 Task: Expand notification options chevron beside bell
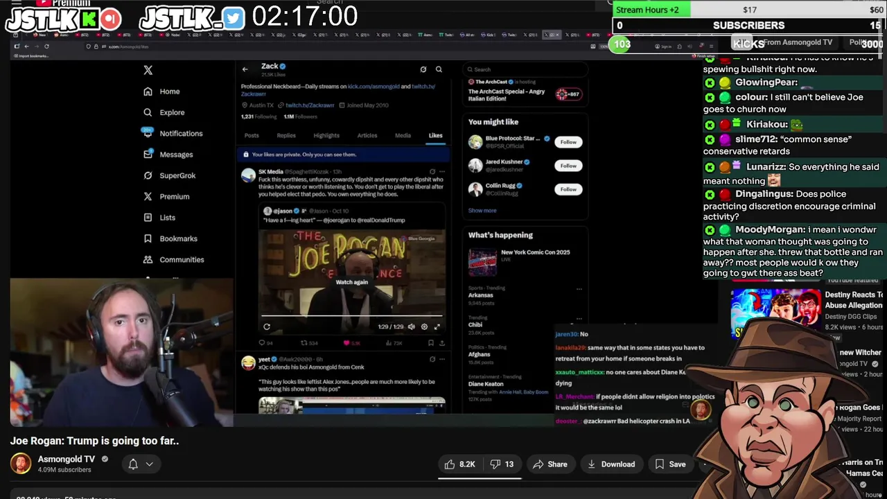(149, 464)
